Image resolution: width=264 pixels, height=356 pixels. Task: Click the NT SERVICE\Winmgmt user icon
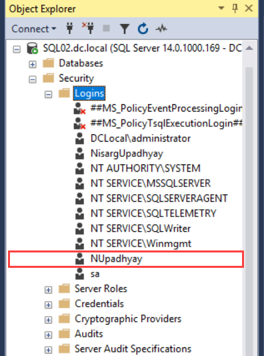[x=79, y=243]
